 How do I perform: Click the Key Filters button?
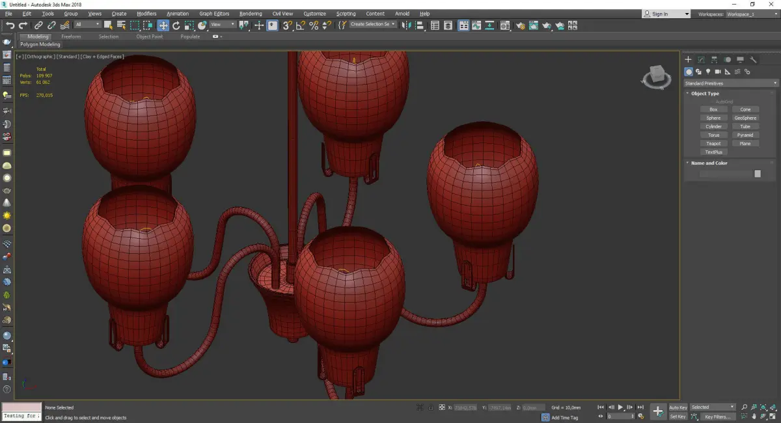[x=717, y=416]
